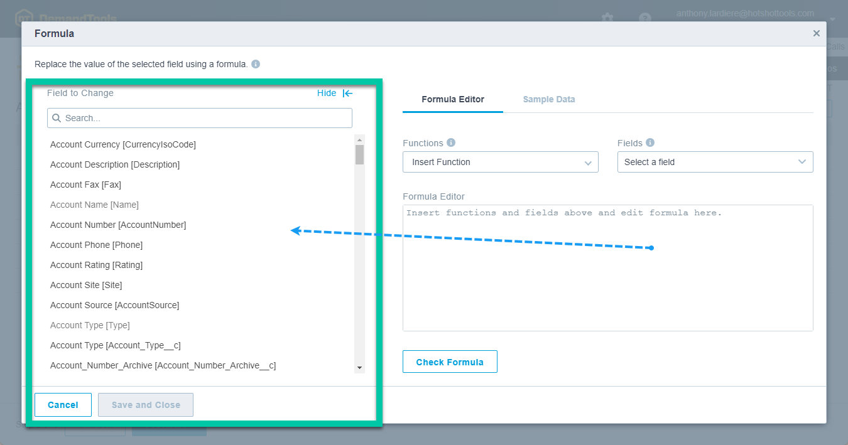The height and width of the screenshot is (445, 848).
Task: Click the info icon beside Functions label
Action: click(452, 142)
